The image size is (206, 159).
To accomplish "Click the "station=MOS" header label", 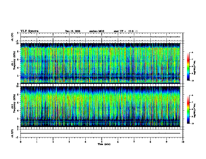I will tap(97, 31).
